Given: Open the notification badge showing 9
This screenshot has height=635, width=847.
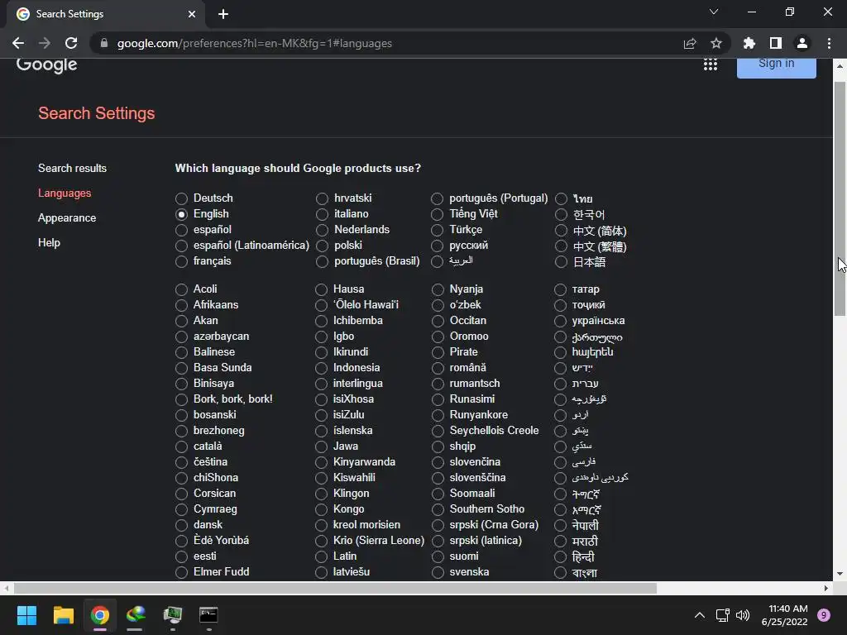Looking at the screenshot, I should click(x=824, y=615).
